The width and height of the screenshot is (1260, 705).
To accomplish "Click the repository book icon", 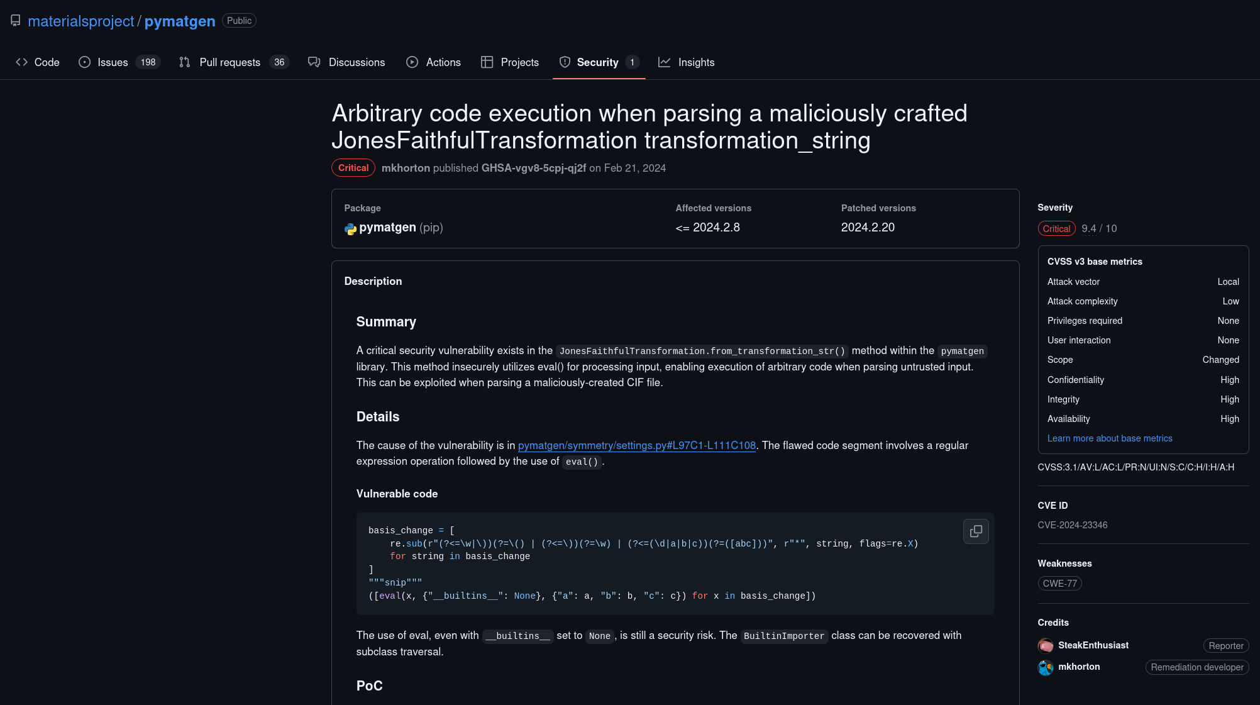I will pos(16,21).
